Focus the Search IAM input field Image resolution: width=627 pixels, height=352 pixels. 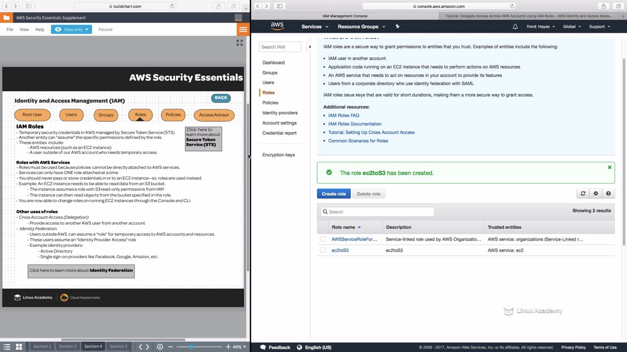click(x=280, y=47)
